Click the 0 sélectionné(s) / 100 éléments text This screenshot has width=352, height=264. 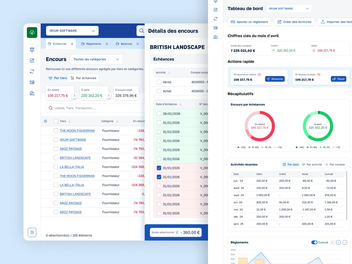click(69, 235)
